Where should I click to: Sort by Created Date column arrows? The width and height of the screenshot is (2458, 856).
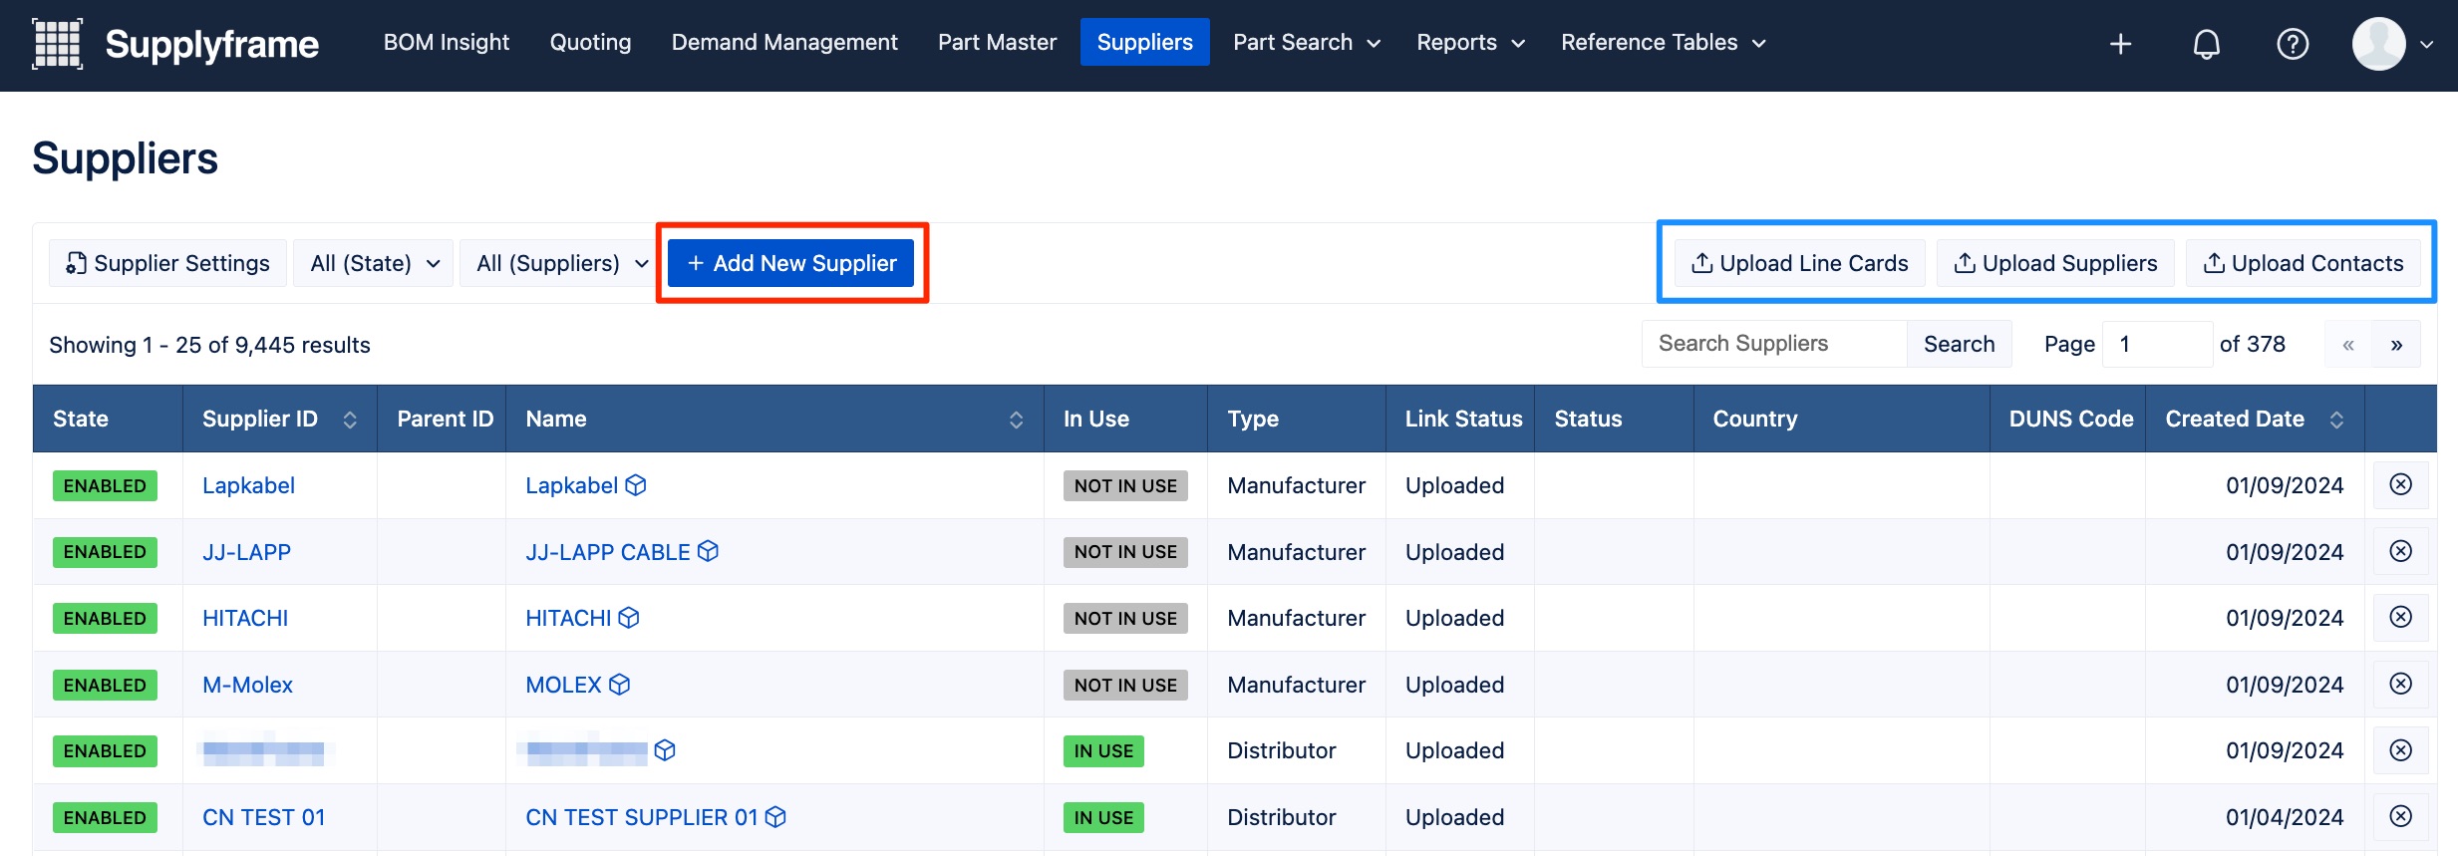[2336, 420]
